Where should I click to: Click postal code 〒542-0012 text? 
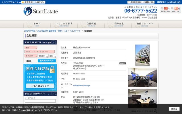pyautogui.click(x=78, y=63)
